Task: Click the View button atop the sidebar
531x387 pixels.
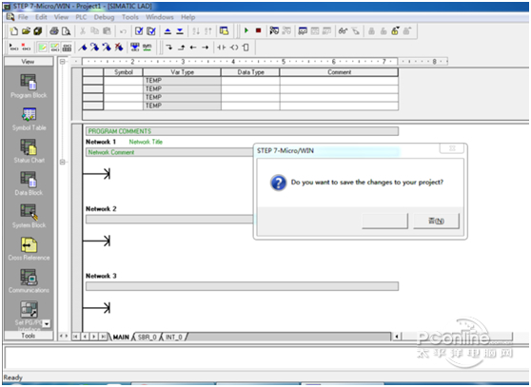Action: 29,62
